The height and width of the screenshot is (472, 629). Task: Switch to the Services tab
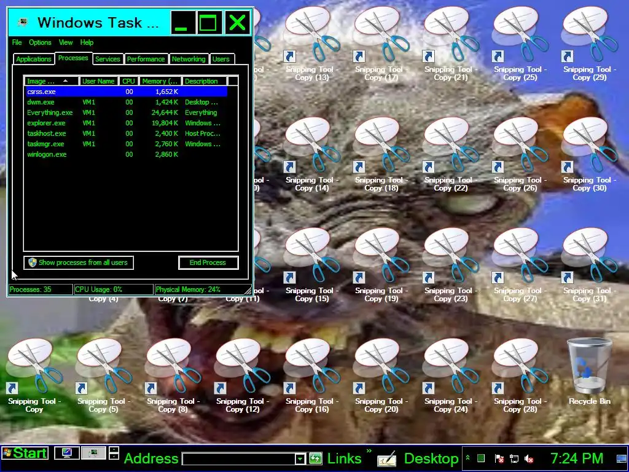click(x=107, y=59)
